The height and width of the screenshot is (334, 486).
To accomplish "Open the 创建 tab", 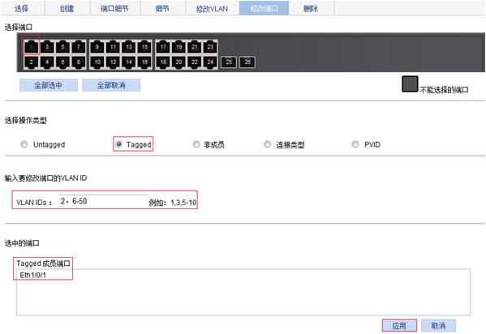I will tap(67, 8).
